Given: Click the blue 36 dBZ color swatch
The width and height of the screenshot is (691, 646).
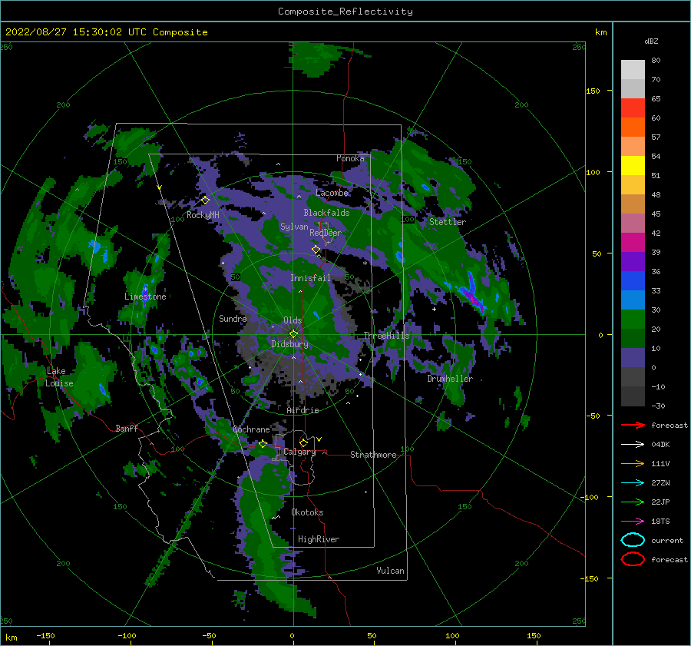Looking at the screenshot, I should click(x=633, y=281).
